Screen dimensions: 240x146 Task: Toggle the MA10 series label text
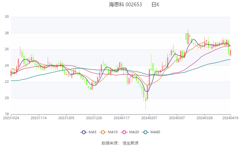coord(113,132)
